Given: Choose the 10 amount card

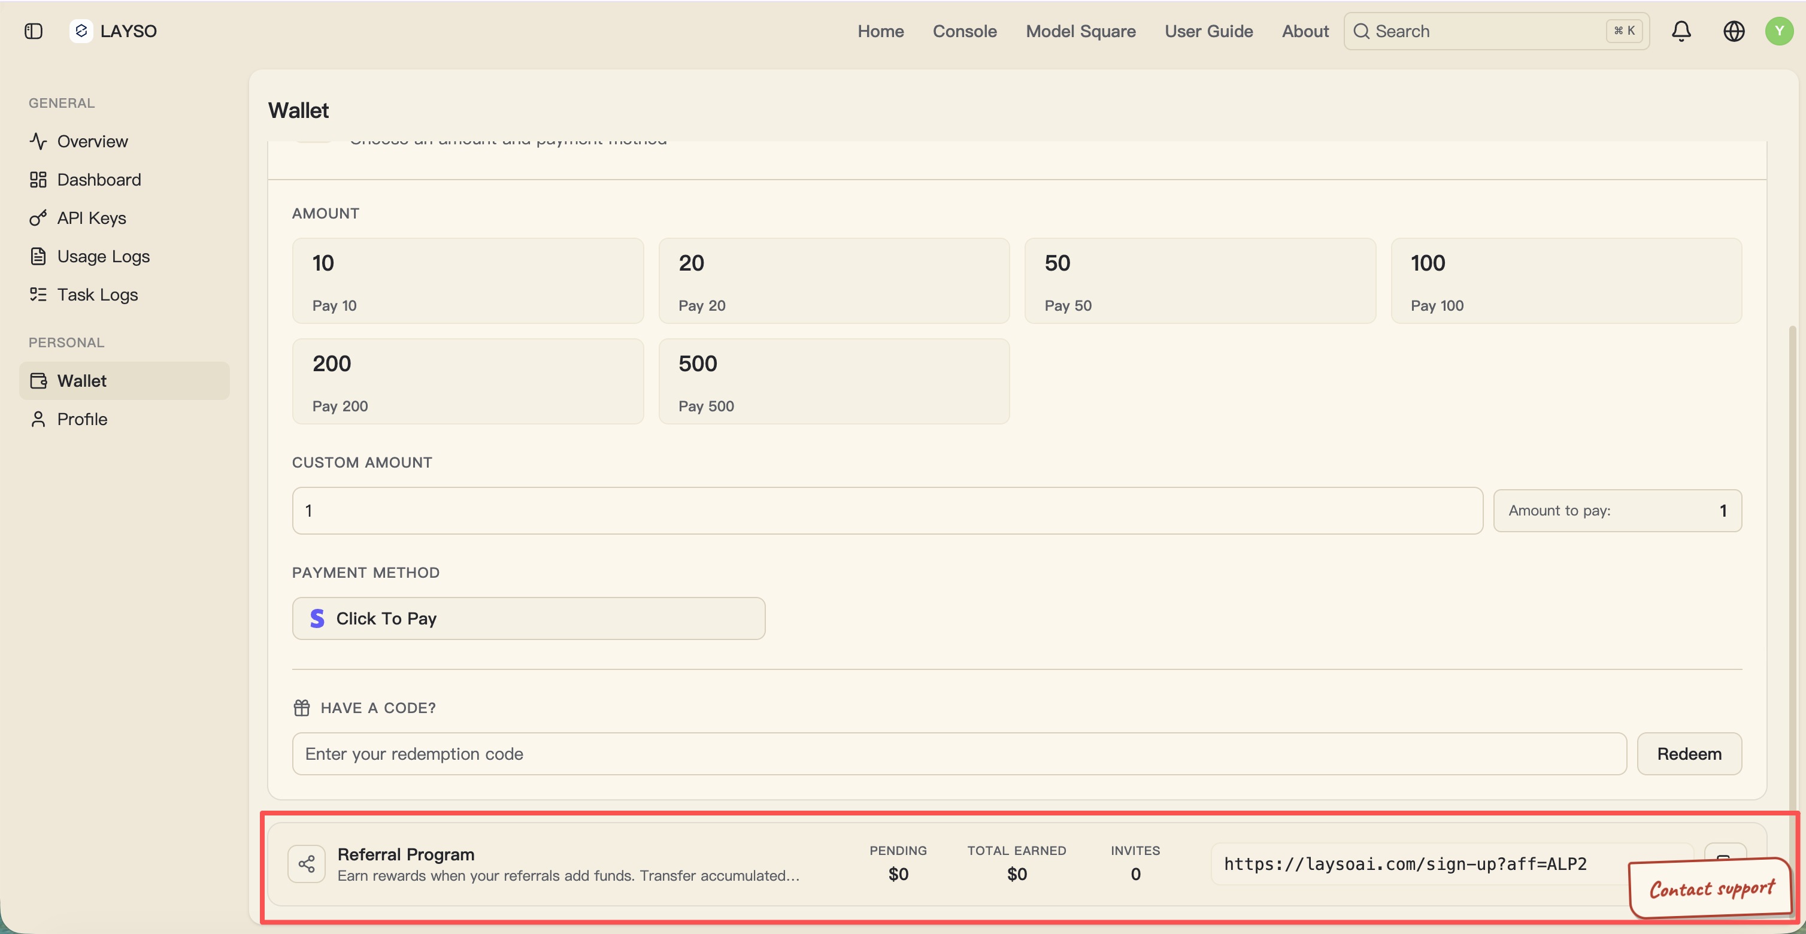Looking at the screenshot, I should coord(468,280).
